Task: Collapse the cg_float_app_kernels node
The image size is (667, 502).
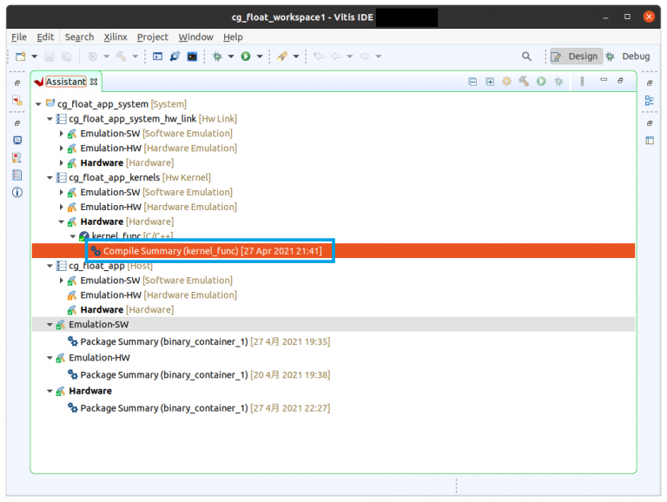Action: 50,178
